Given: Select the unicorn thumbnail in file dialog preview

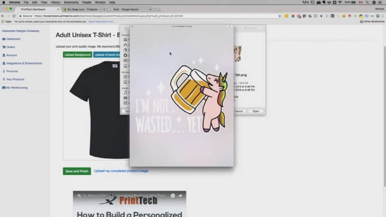Looking at the screenshot, I should click(237, 54).
